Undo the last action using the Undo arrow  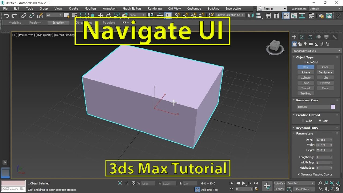[6, 16]
